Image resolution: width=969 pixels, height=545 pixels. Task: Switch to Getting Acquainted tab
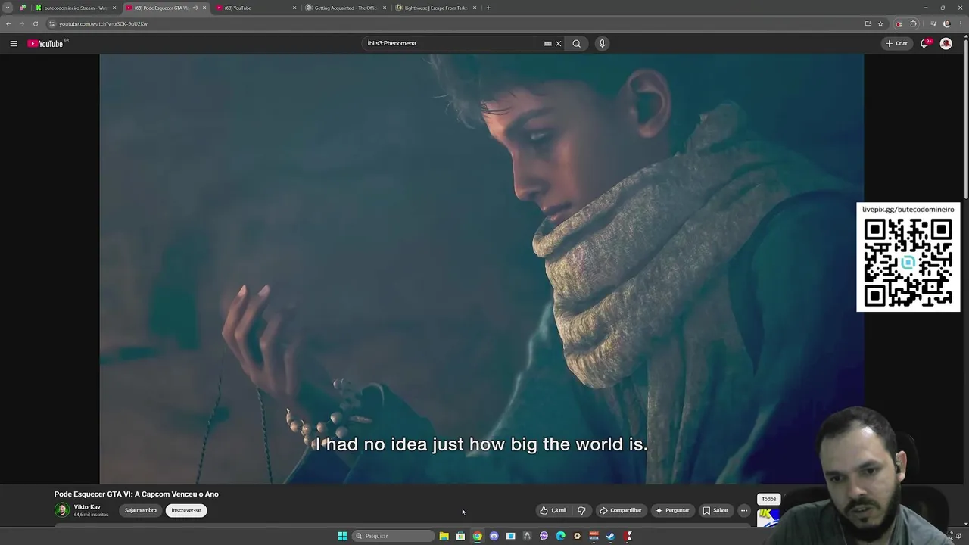point(344,8)
